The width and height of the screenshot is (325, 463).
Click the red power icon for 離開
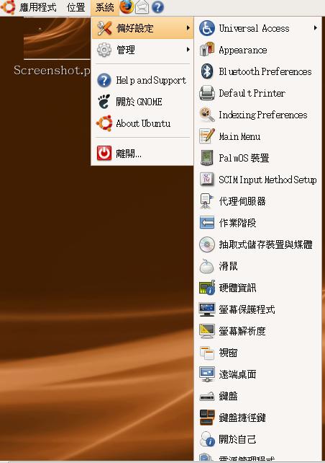[x=104, y=153]
